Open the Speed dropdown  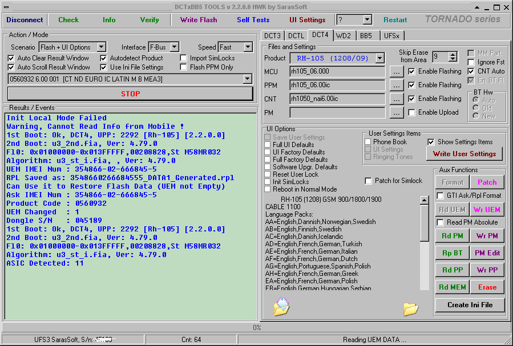pyautogui.click(x=248, y=47)
